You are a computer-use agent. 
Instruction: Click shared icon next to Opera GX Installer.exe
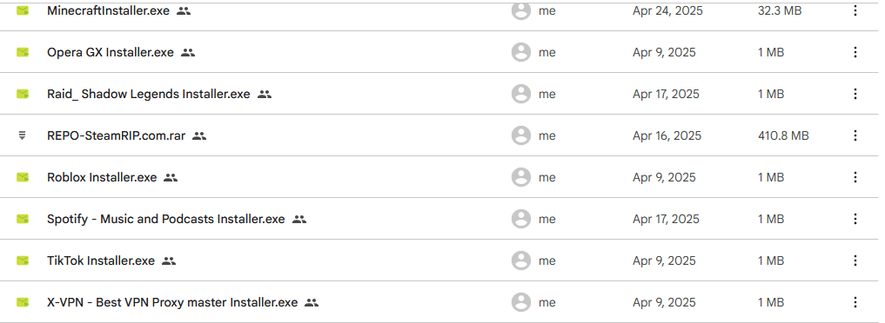click(x=188, y=53)
